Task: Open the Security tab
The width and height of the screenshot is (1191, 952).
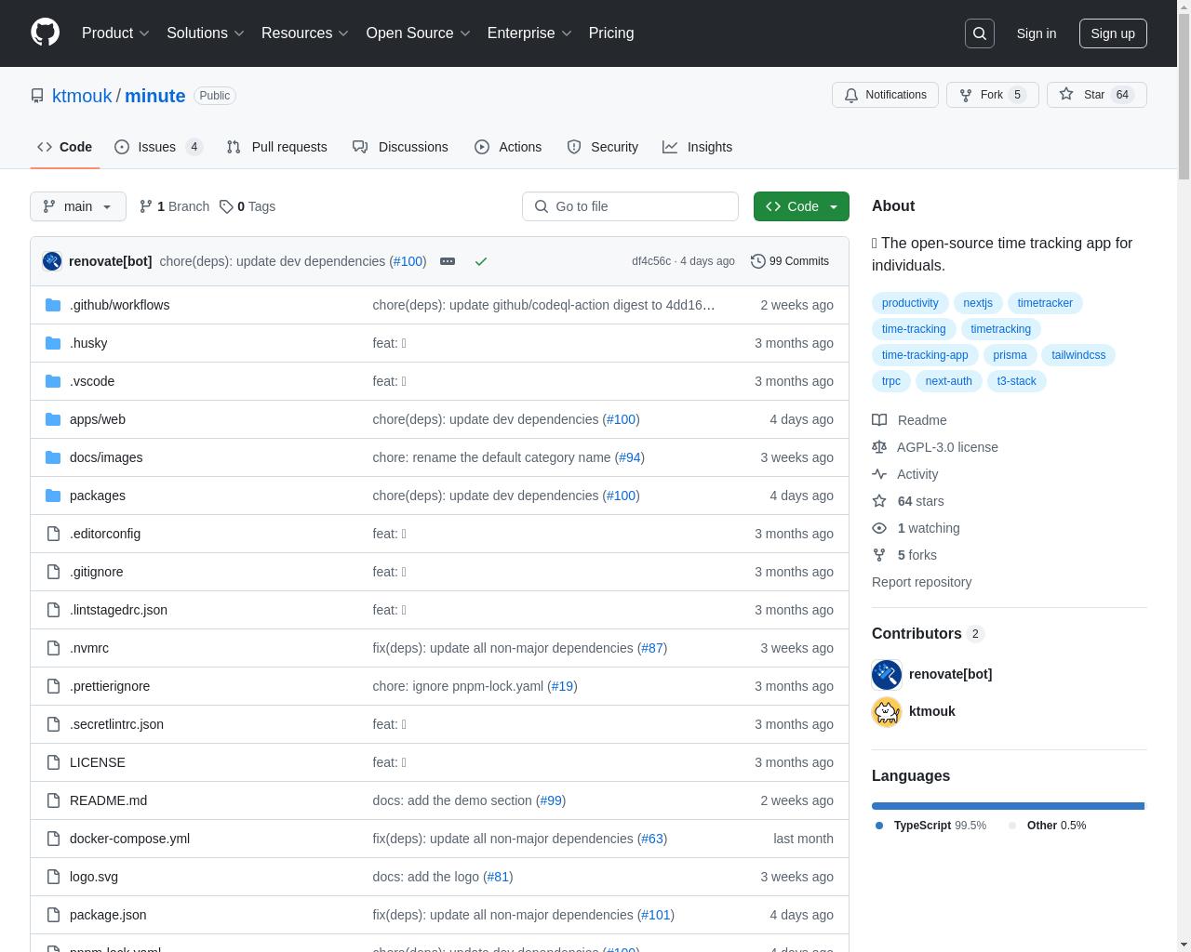Action: [x=603, y=147]
